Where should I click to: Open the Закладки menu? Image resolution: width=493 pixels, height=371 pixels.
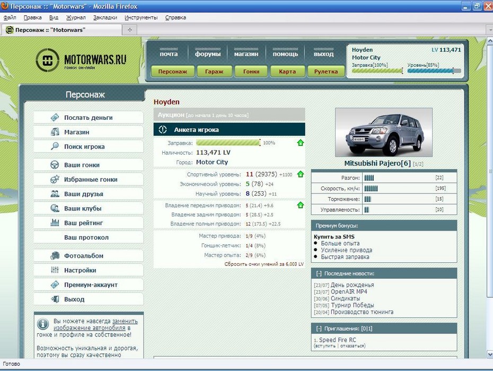105,17
